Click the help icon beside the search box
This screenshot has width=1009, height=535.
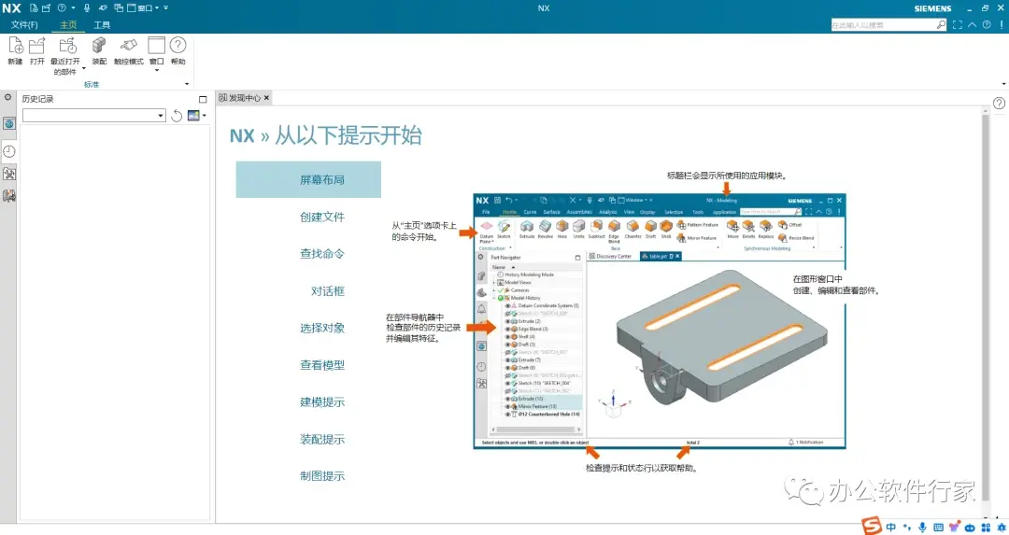coord(987,24)
